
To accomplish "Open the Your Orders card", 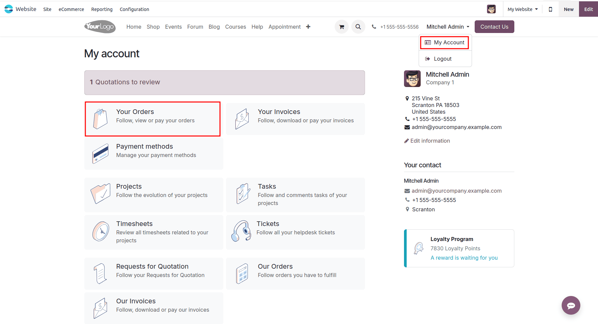I will [x=152, y=119].
